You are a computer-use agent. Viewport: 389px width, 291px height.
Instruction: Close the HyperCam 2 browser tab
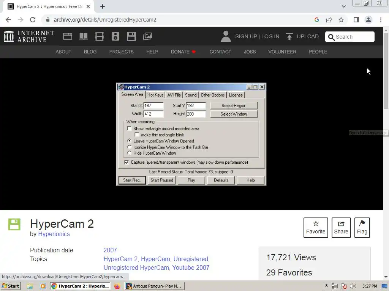(88, 7)
